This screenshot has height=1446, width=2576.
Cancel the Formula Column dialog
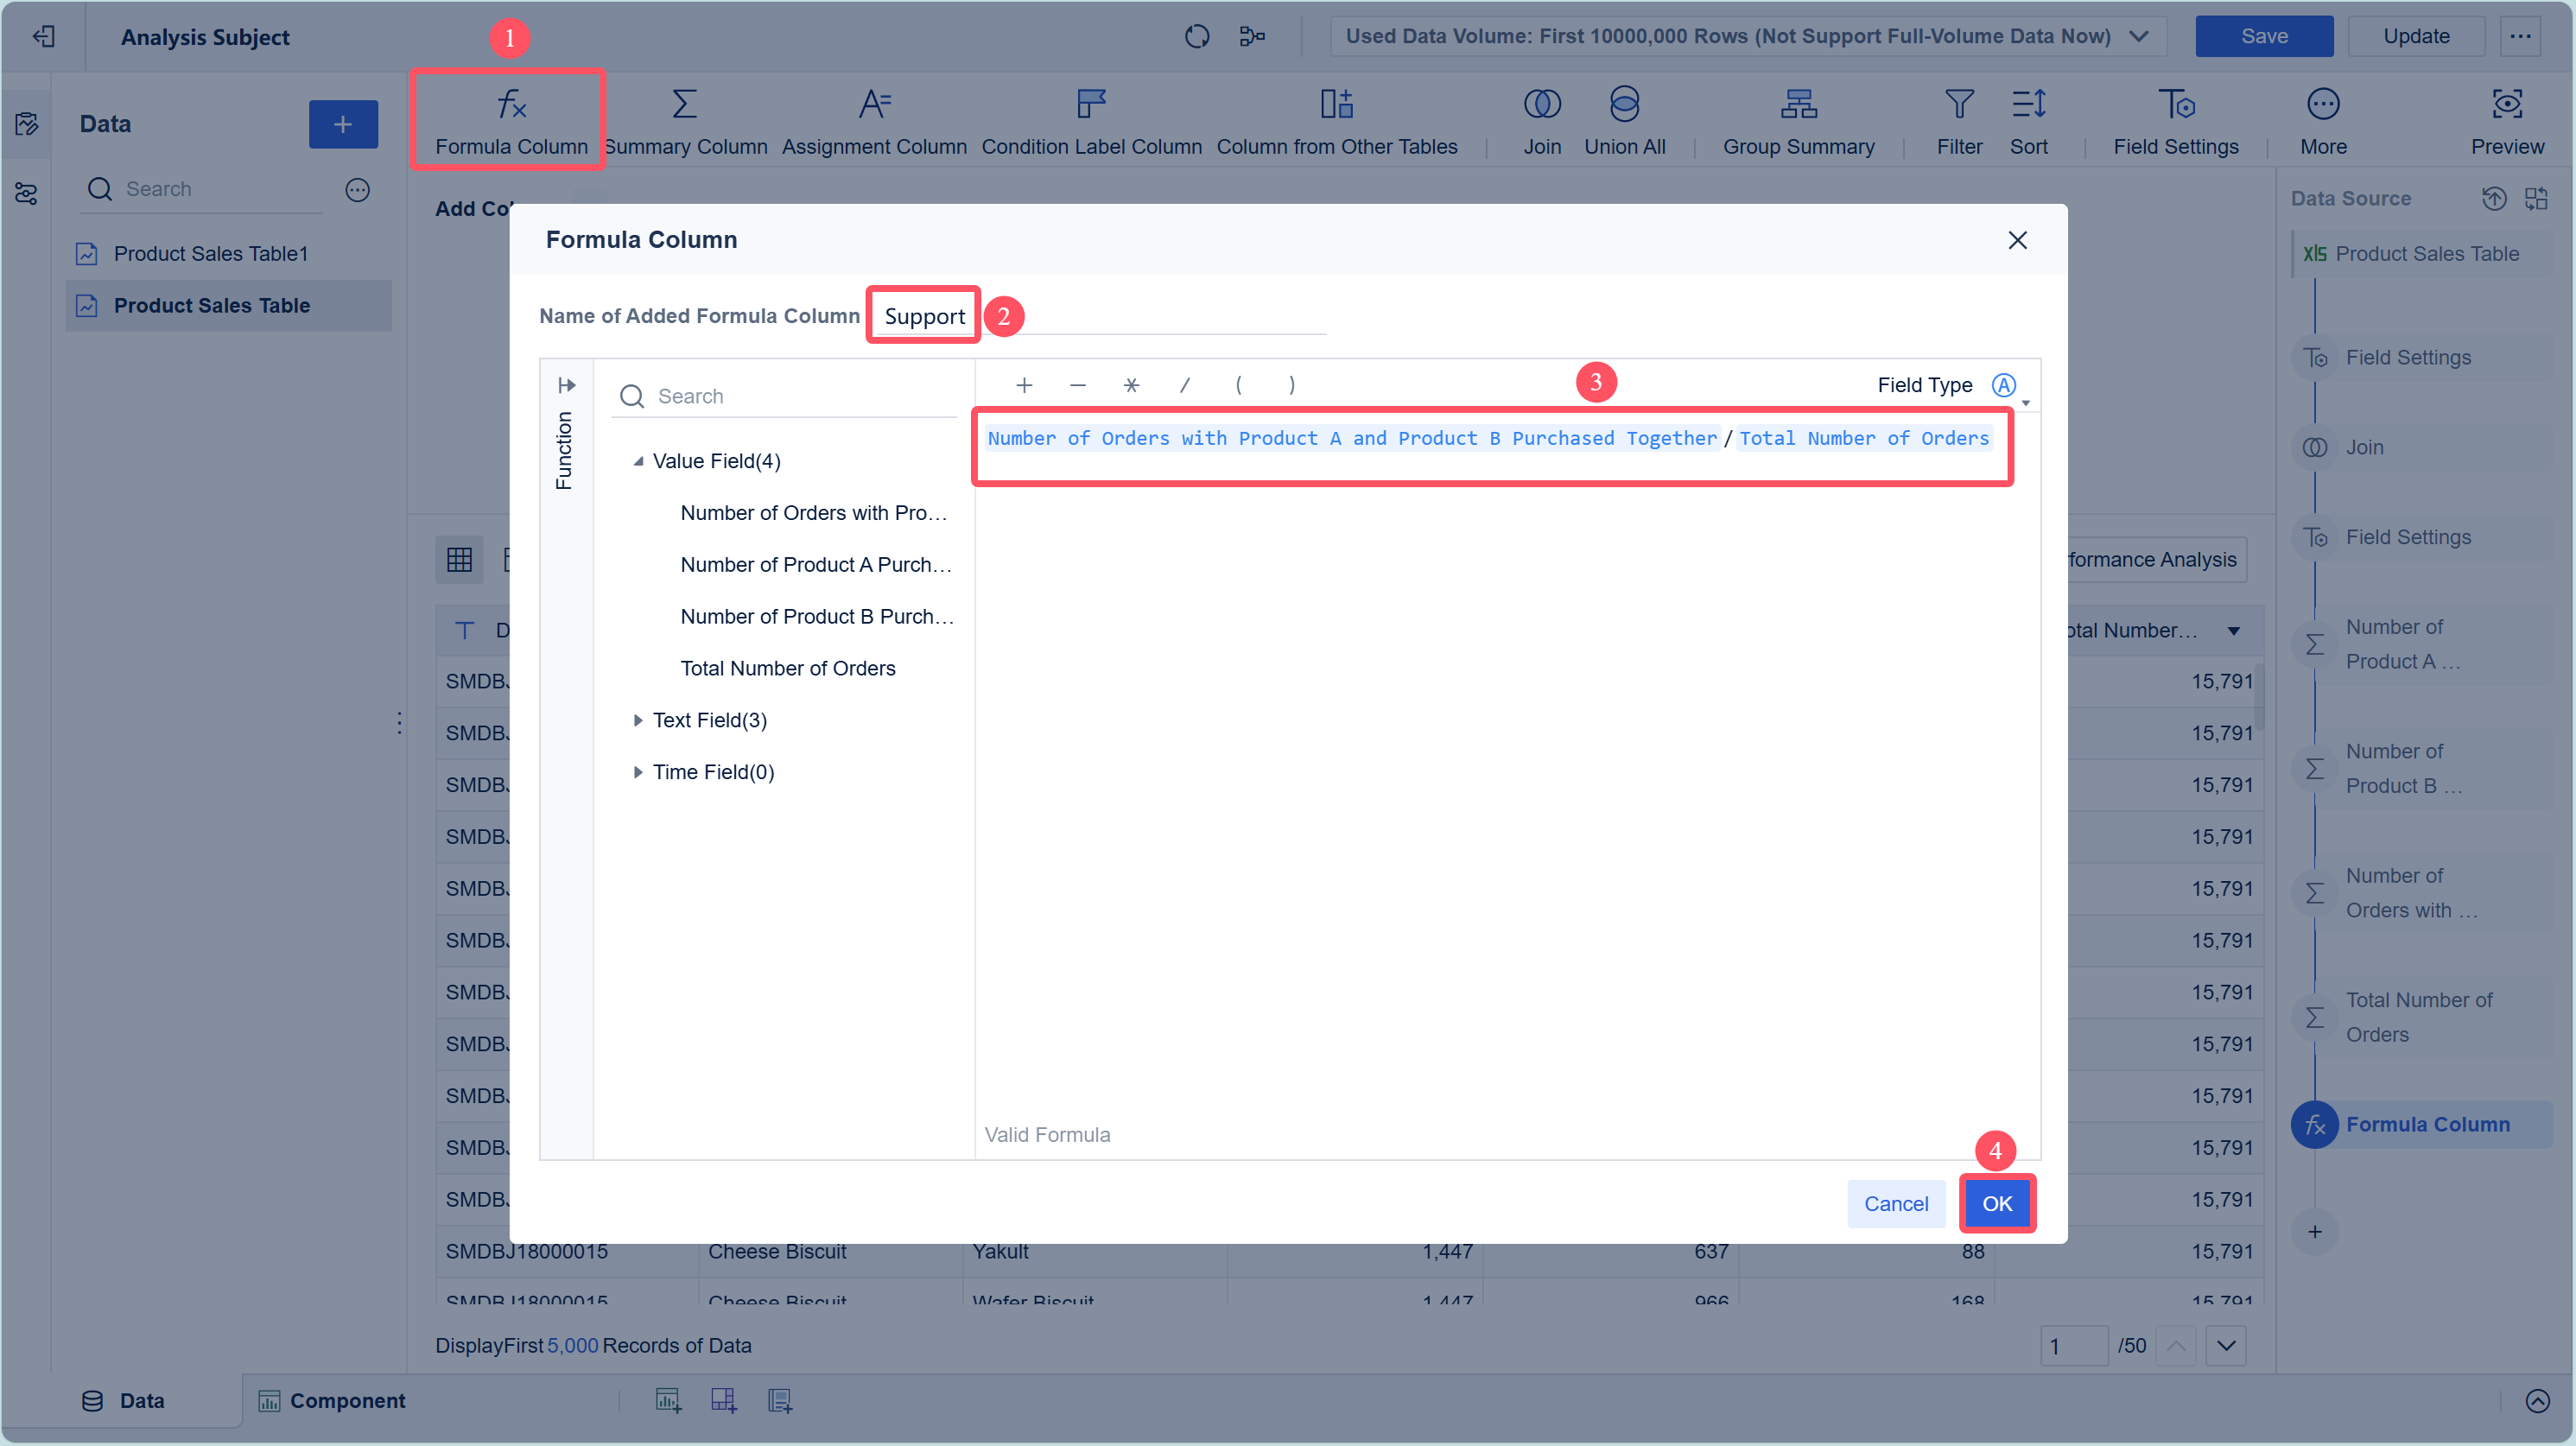(1895, 1203)
